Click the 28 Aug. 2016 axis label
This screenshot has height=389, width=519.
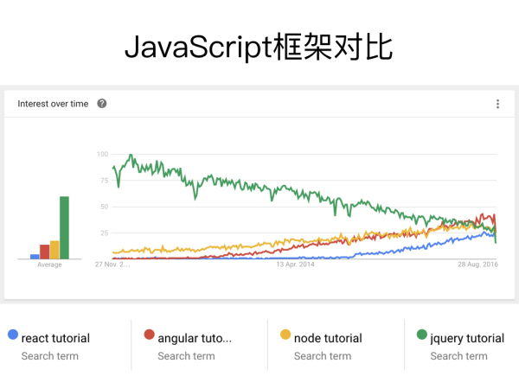point(477,265)
